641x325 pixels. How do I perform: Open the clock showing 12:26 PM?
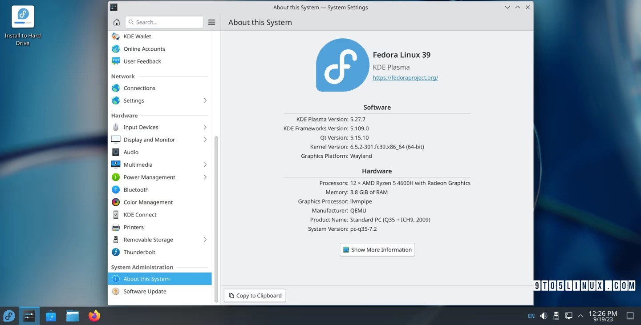click(x=603, y=316)
